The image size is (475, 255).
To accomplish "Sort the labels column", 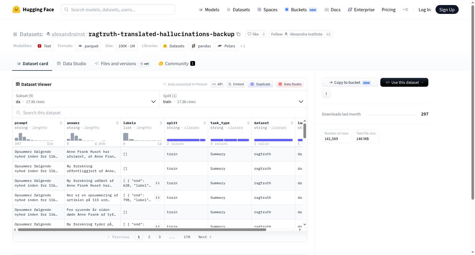I will coord(161,123).
